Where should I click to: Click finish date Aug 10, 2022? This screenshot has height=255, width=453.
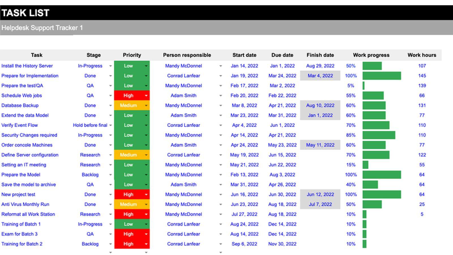click(x=320, y=105)
